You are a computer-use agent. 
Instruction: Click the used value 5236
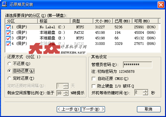click(x=118, y=27)
